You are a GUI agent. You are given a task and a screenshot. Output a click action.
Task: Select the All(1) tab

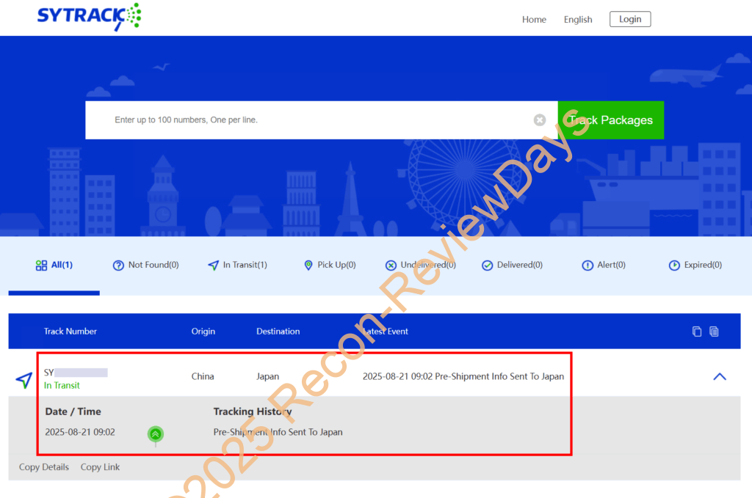(54, 266)
